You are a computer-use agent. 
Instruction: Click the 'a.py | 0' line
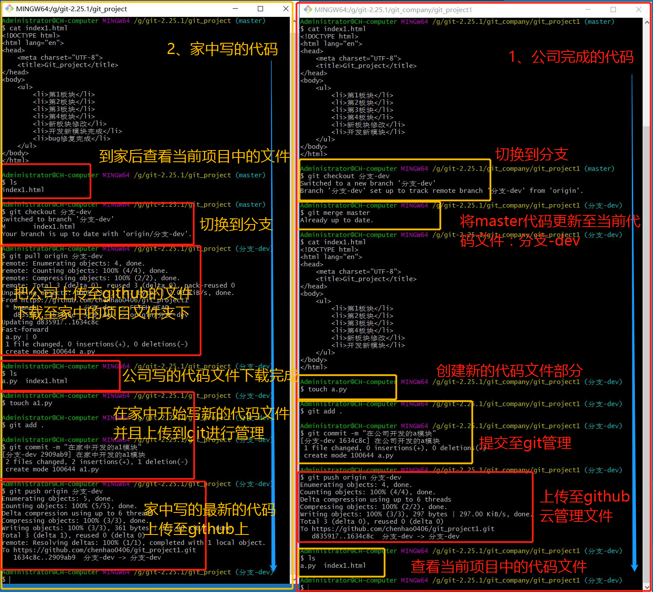[x=21, y=337]
